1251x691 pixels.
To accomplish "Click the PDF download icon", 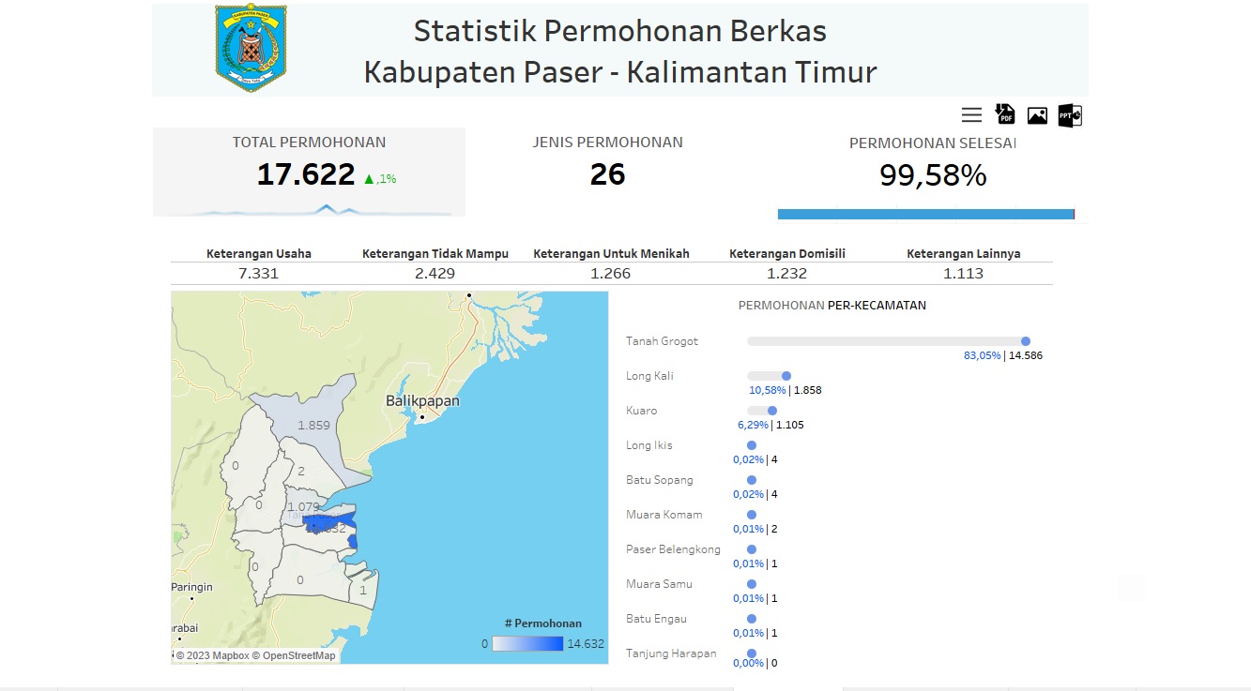I will click(1004, 115).
